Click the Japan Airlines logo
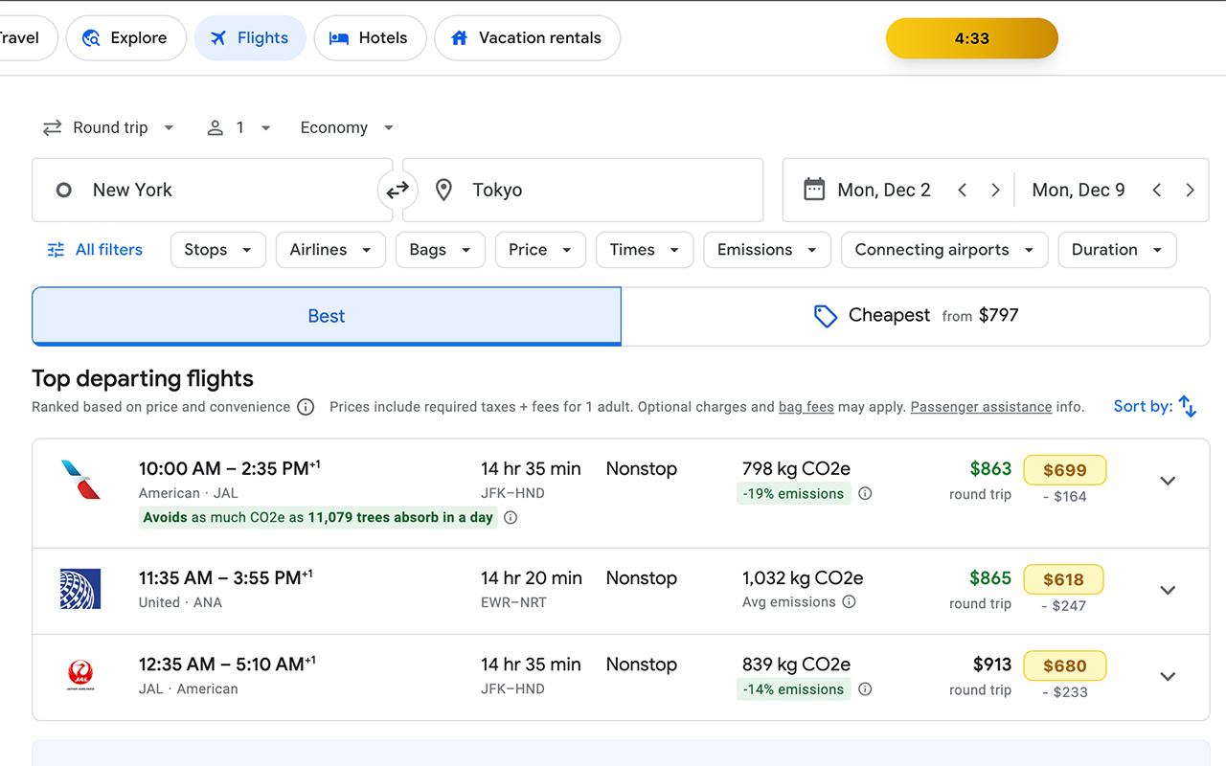1226x766 pixels. point(80,676)
